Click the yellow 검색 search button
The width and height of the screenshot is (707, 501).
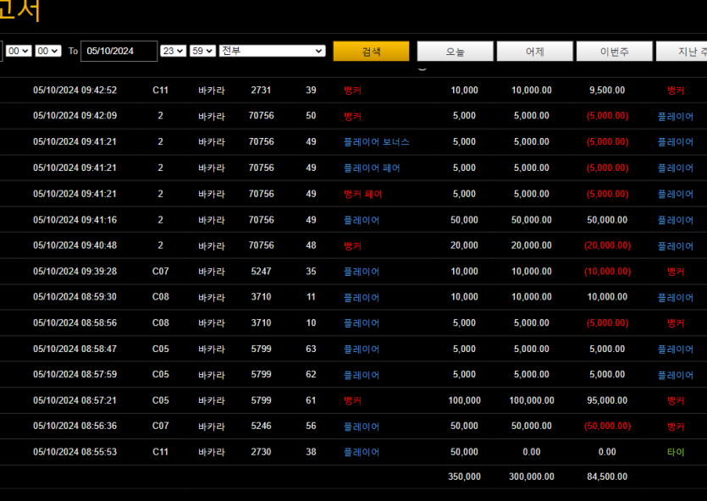371,52
